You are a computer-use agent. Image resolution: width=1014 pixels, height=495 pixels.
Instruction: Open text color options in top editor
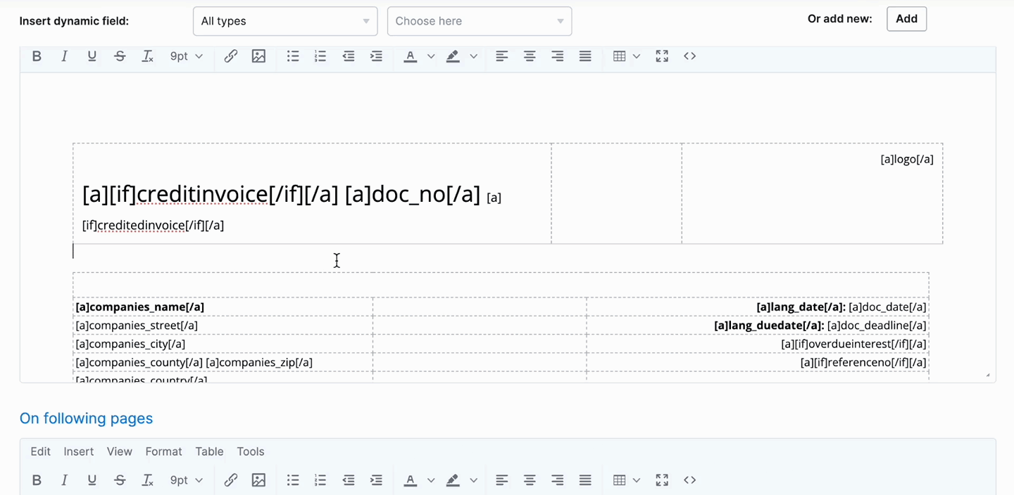tap(431, 56)
